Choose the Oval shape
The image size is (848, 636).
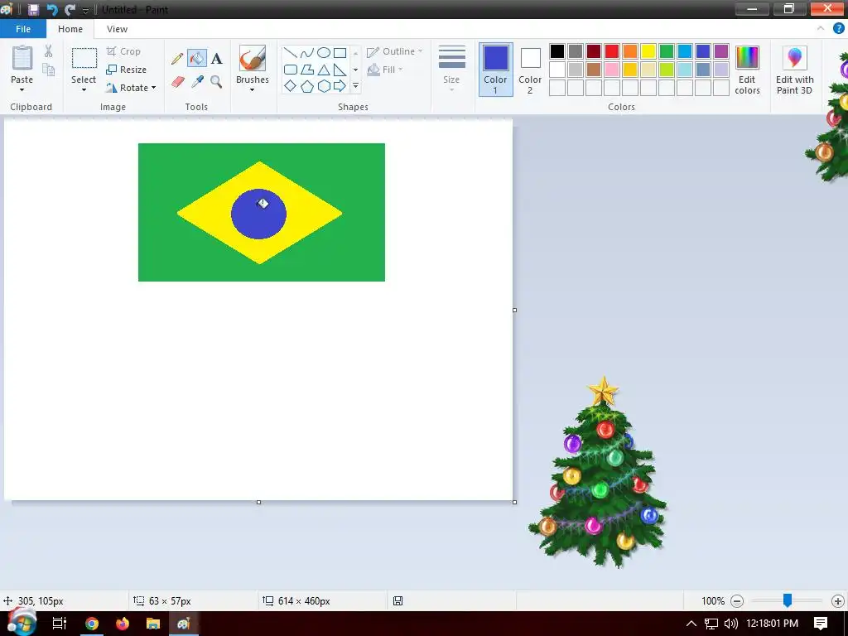(x=324, y=52)
